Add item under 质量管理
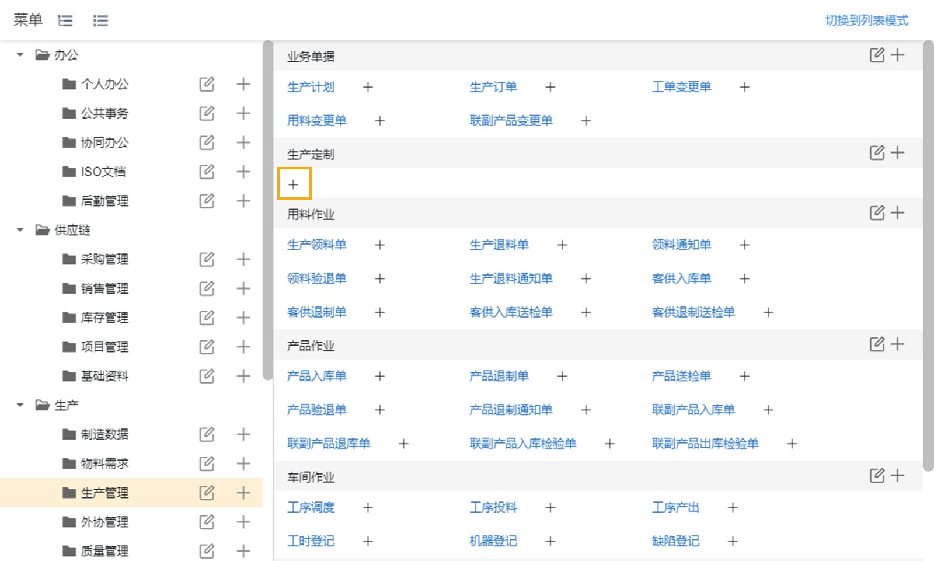The height and width of the screenshot is (561, 934). click(243, 551)
